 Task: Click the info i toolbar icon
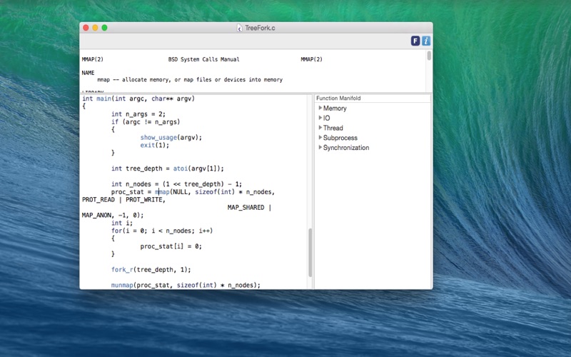pyautogui.click(x=426, y=41)
